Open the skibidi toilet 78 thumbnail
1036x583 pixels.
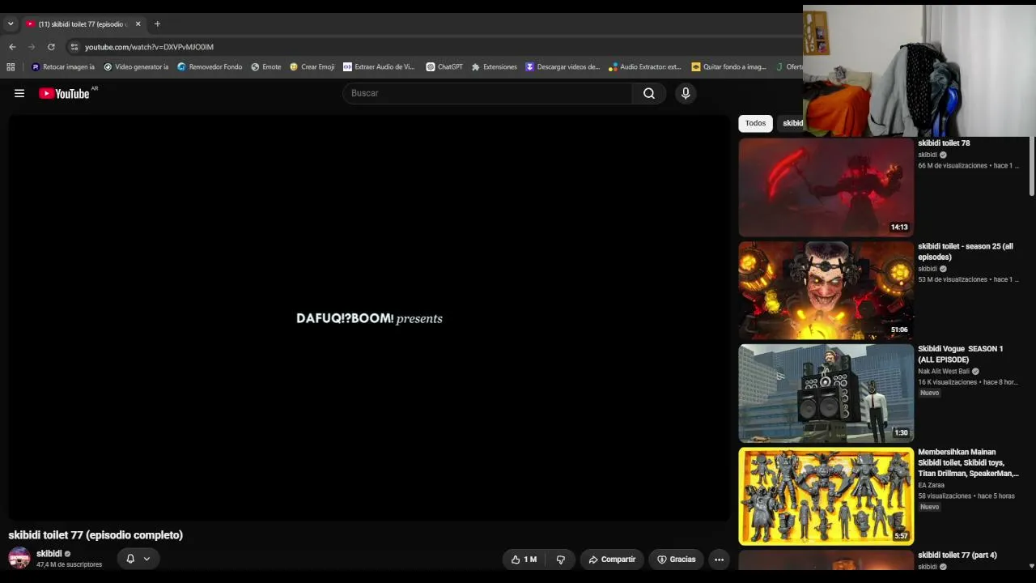click(x=826, y=187)
